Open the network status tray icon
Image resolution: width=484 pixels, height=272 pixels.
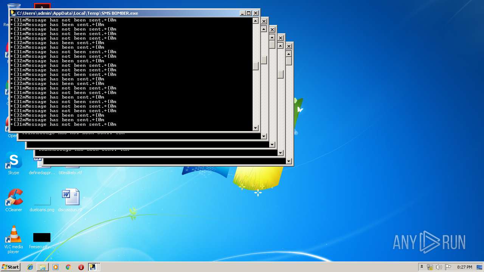pyautogui.click(x=430, y=267)
